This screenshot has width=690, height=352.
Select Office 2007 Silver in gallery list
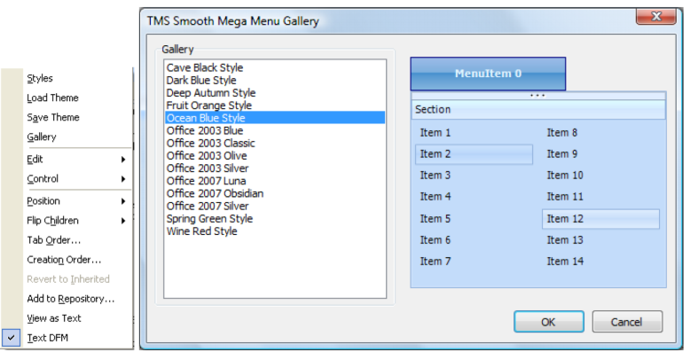coord(275,206)
